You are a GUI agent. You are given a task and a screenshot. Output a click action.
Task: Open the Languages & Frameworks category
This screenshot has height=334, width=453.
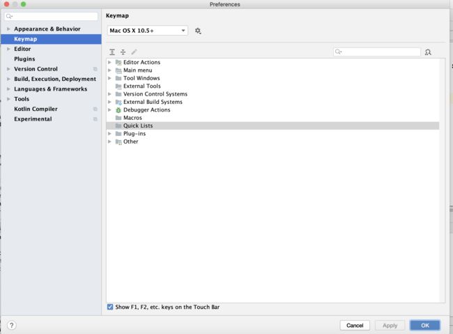point(51,89)
